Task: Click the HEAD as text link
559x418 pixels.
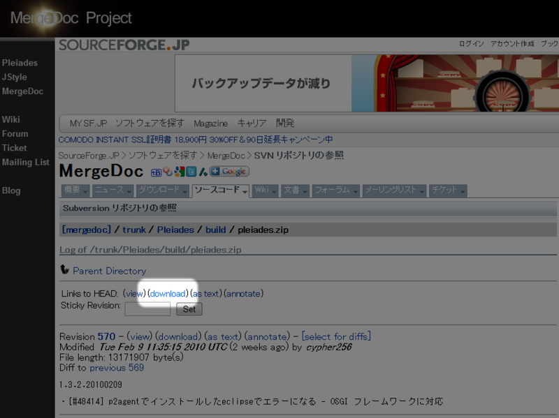Action: [205, 294]
